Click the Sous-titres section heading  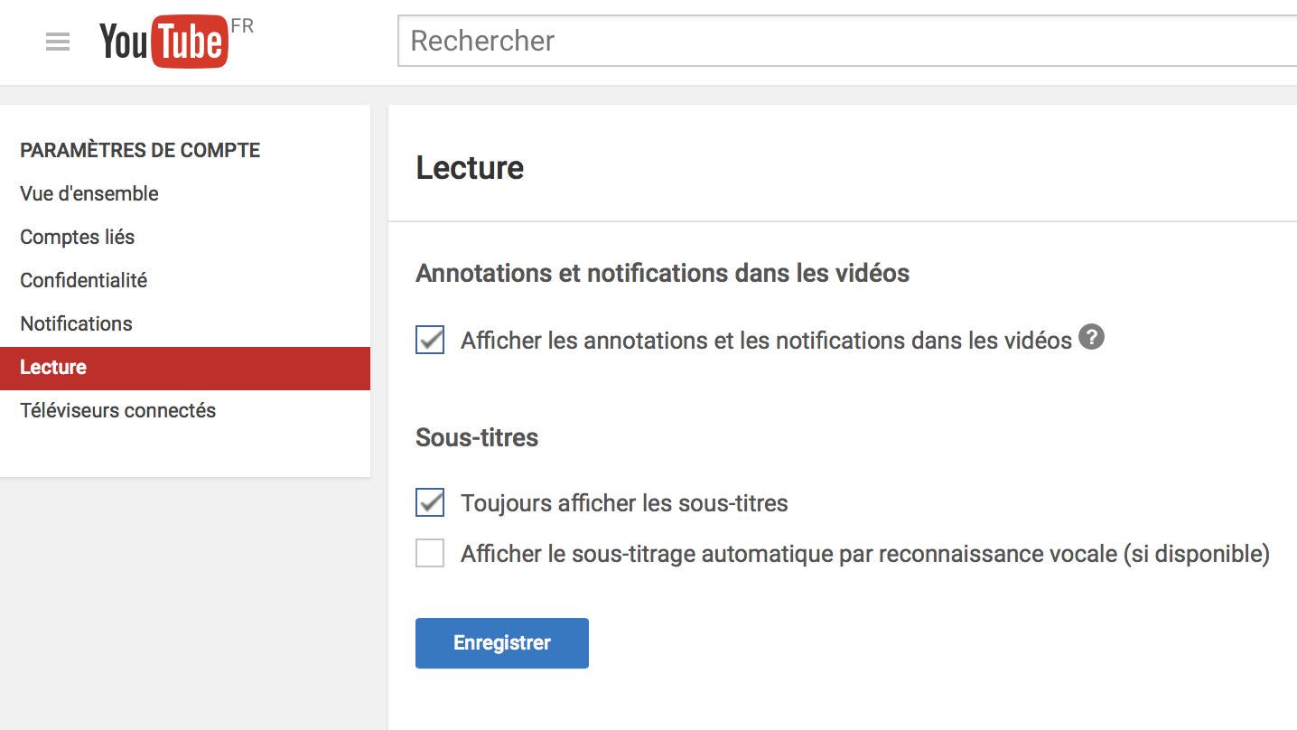(x=477, y=438)
